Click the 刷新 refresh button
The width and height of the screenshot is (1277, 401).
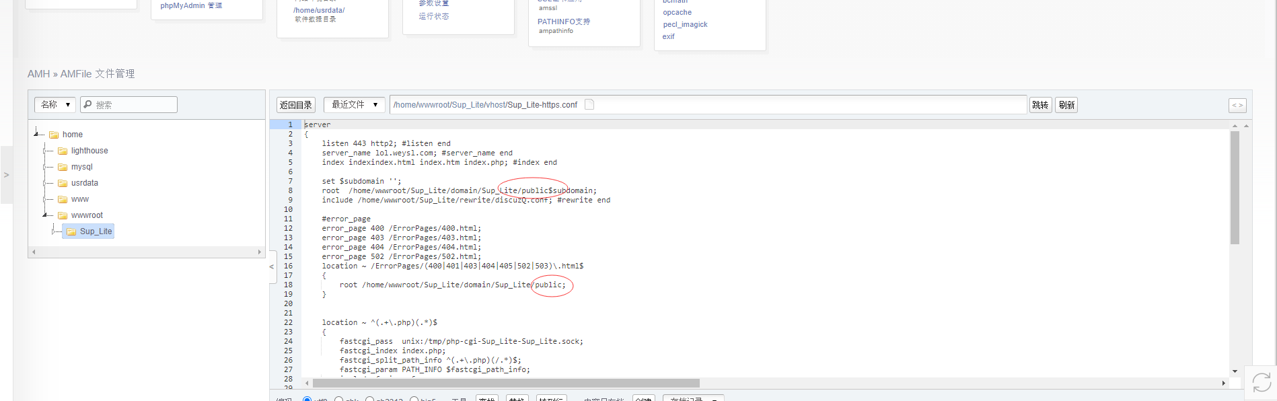tap(1066, 105)
